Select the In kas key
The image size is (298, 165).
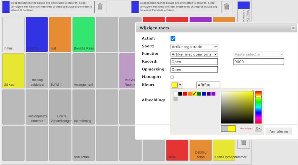click(x=14, y=34)
